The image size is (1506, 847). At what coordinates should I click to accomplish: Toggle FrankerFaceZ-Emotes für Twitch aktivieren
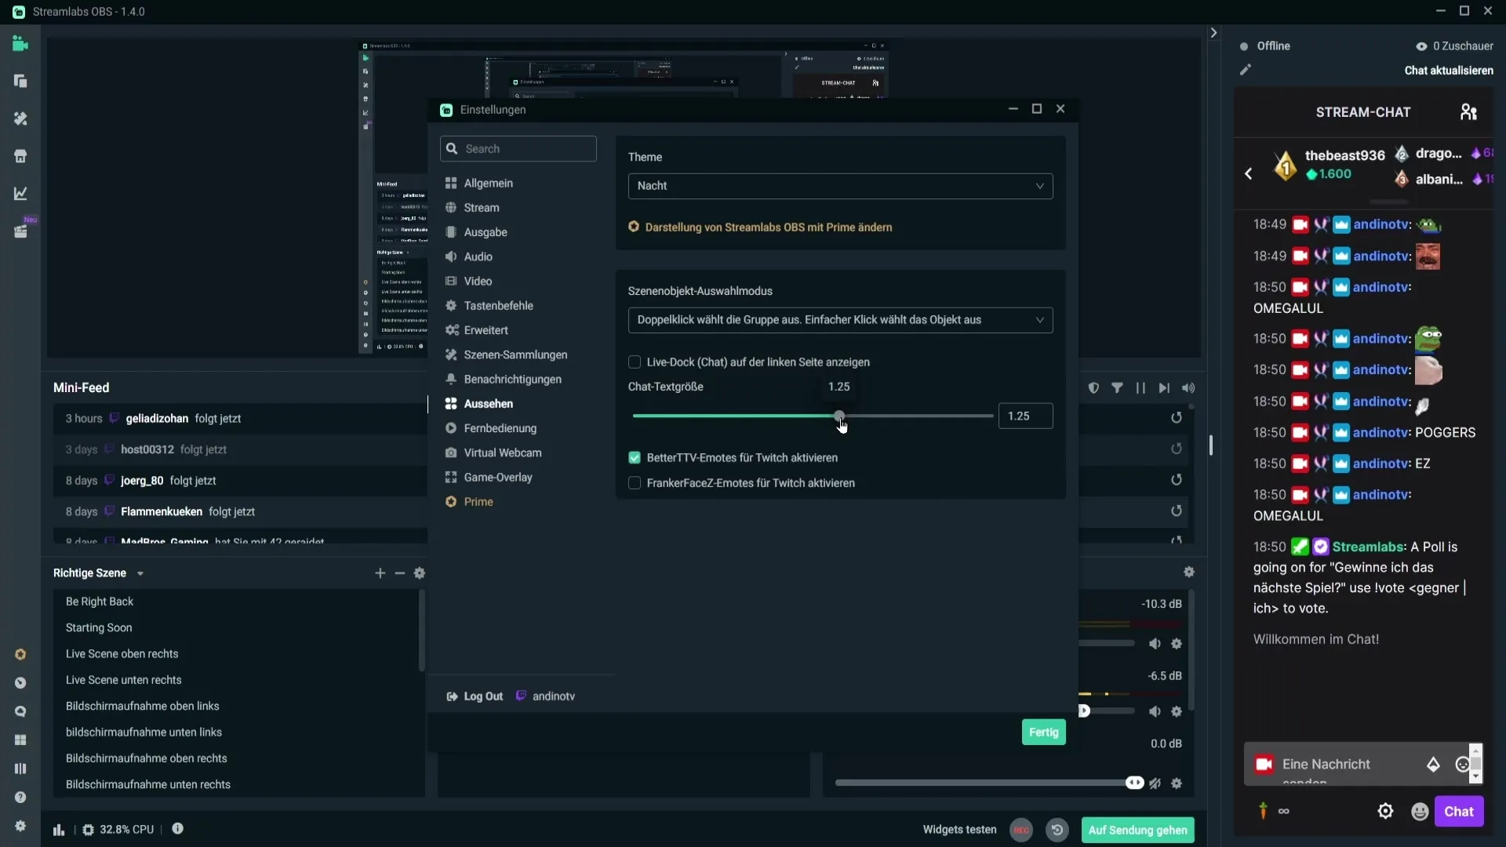pyautogui.click(x=635, y=483)
